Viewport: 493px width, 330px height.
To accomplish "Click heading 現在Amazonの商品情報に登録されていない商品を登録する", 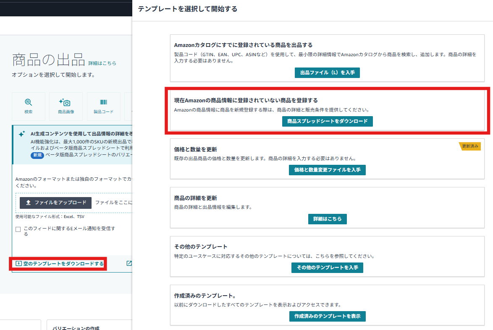I will click(246, 101).
